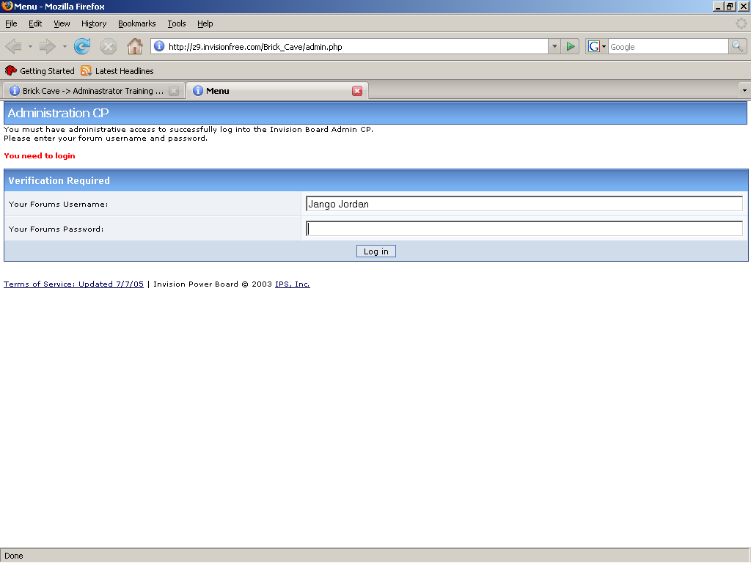This screenshot has width=751, height=563.
Task: Click the Google search engine icon
Action: 594,46
